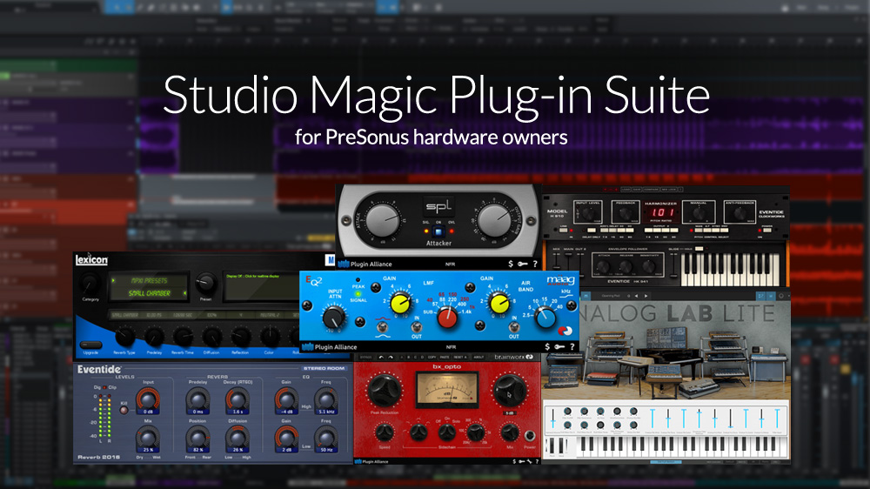Click the dollar icon in SPL Attacker footer
Image resolution: width=870 pixels, height=489 pixels.
click(511, 265)
